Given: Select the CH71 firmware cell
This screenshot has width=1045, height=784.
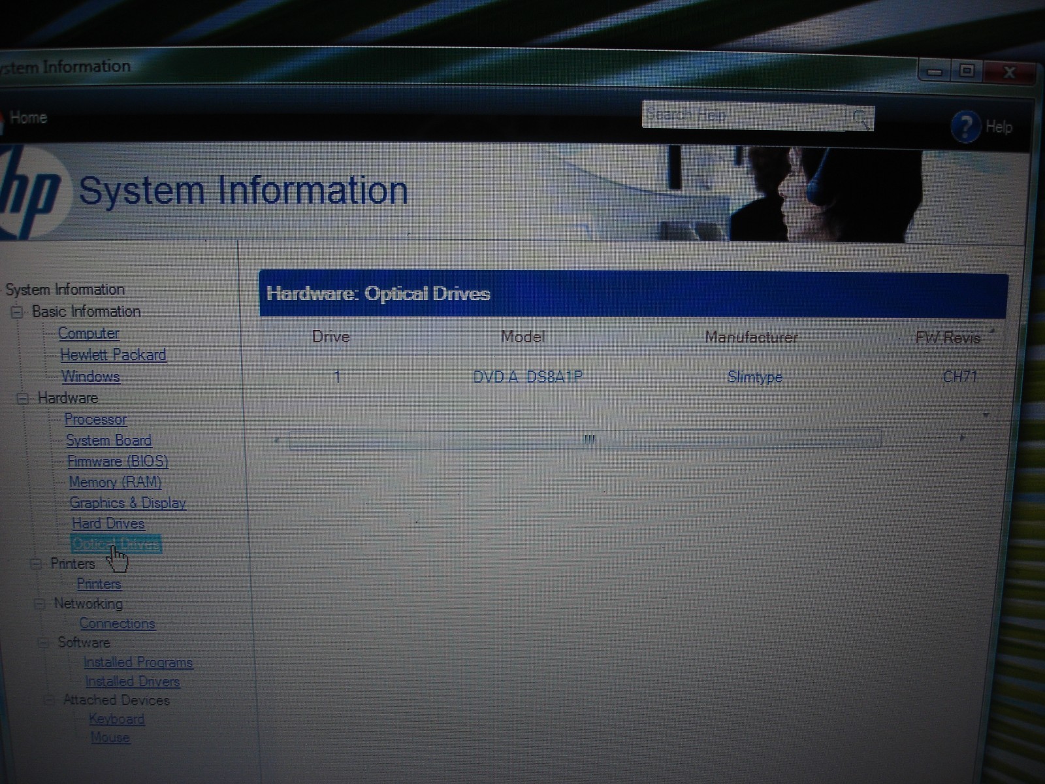Looking at the screenshot, I should tap(960, 377).
